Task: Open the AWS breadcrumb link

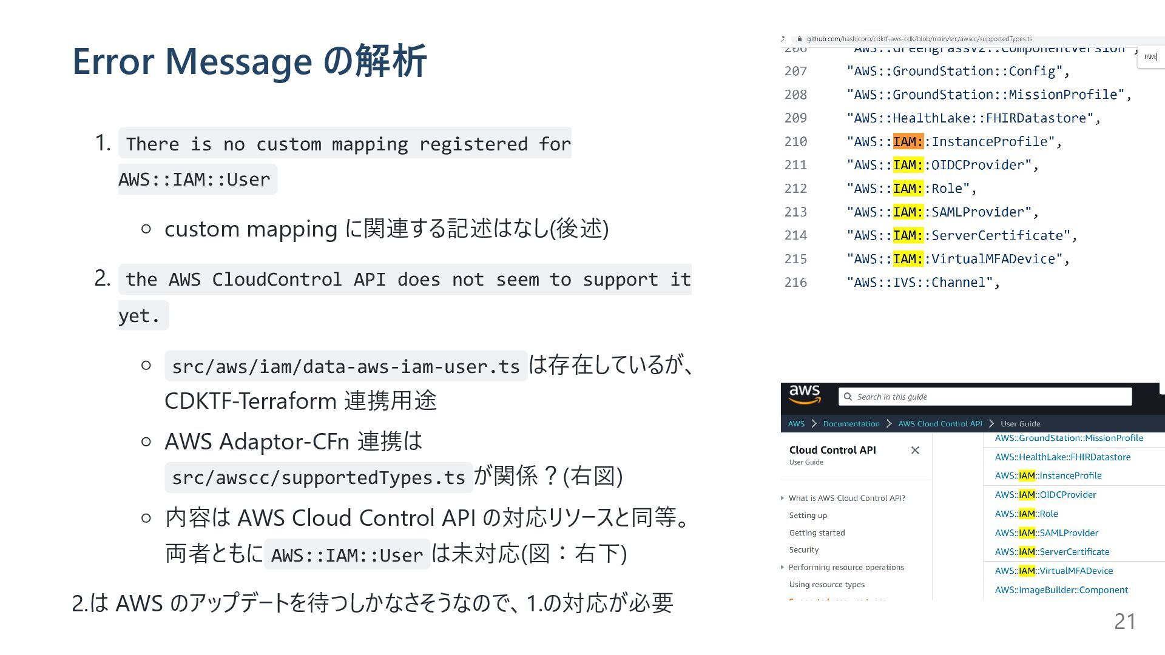Action: pos(796,424)
